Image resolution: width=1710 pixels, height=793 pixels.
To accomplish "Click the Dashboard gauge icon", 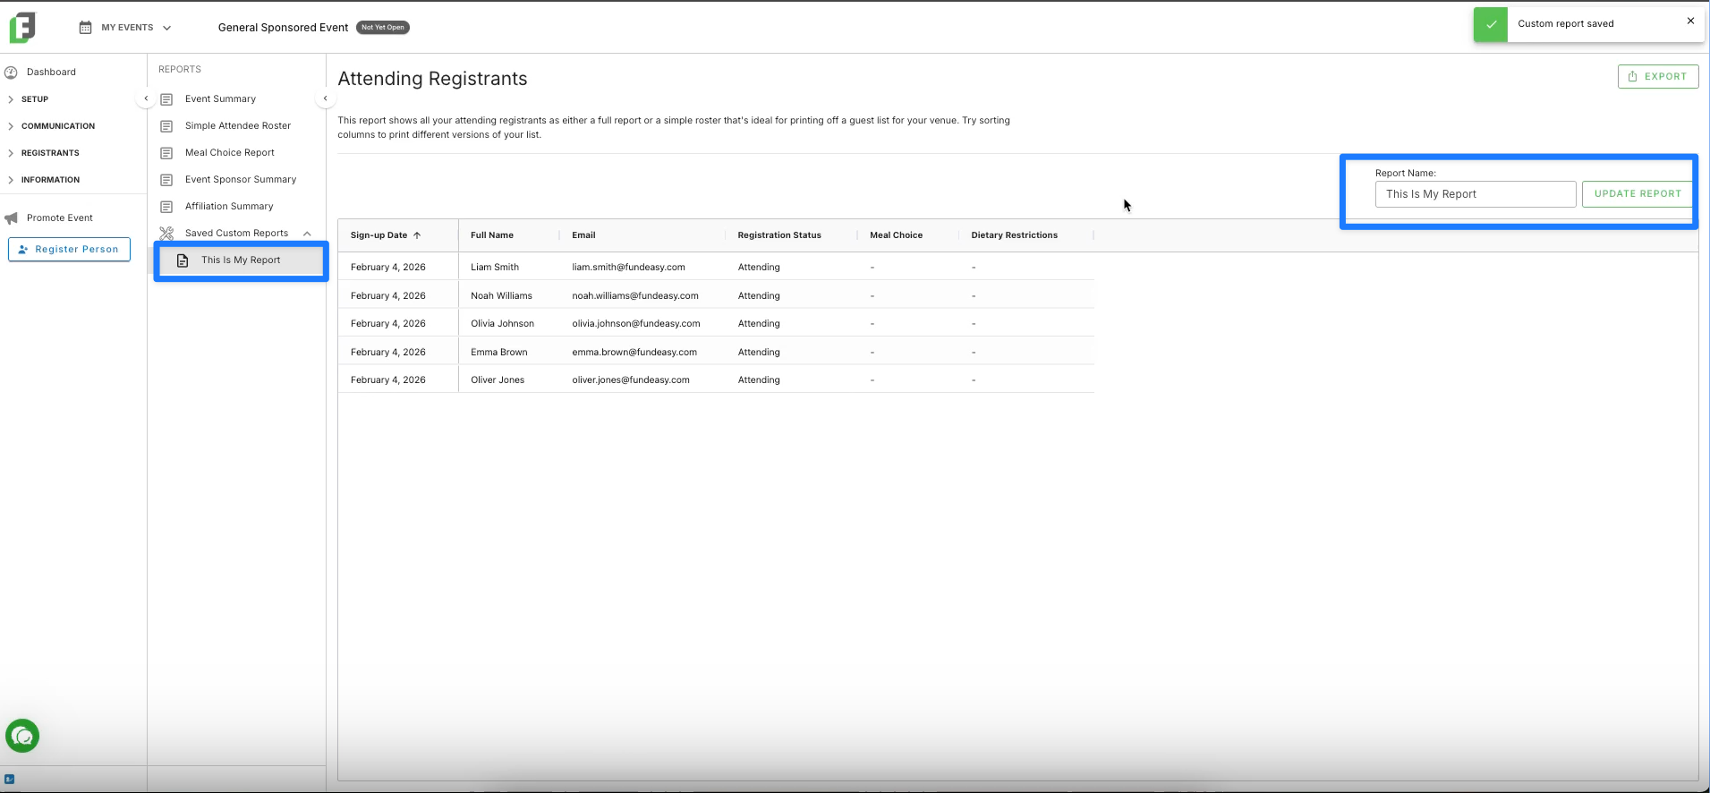I will tap(11, 72).
